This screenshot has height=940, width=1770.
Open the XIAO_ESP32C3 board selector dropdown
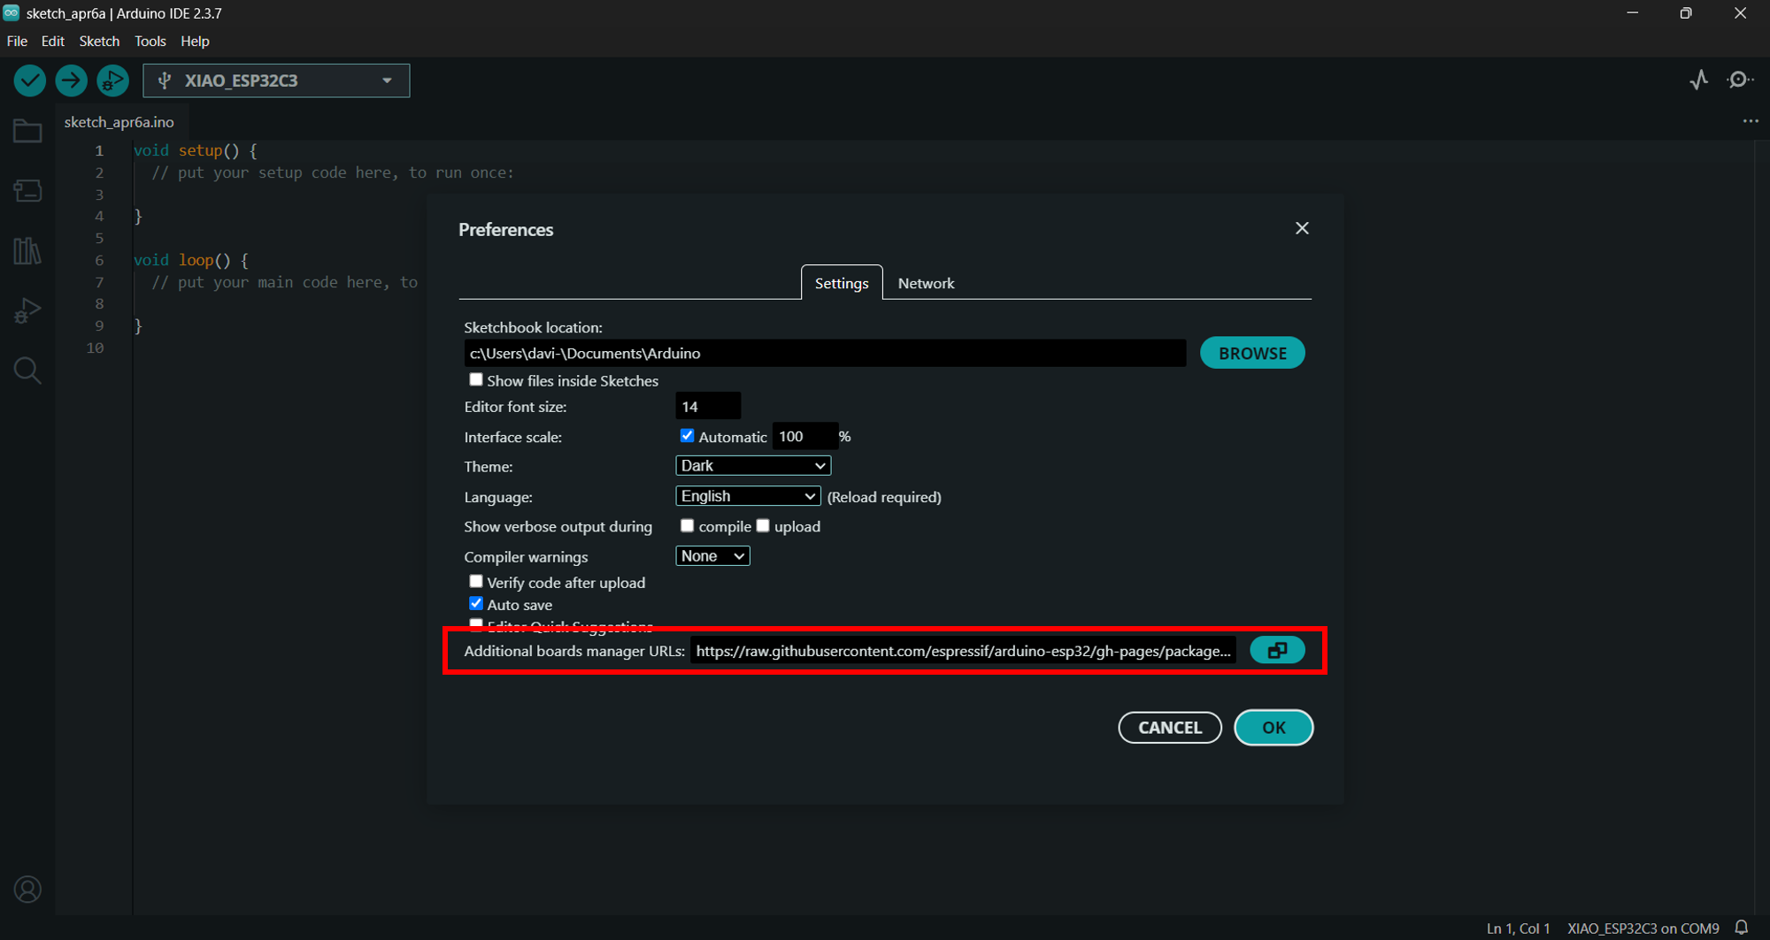click(x=276, y=80)
